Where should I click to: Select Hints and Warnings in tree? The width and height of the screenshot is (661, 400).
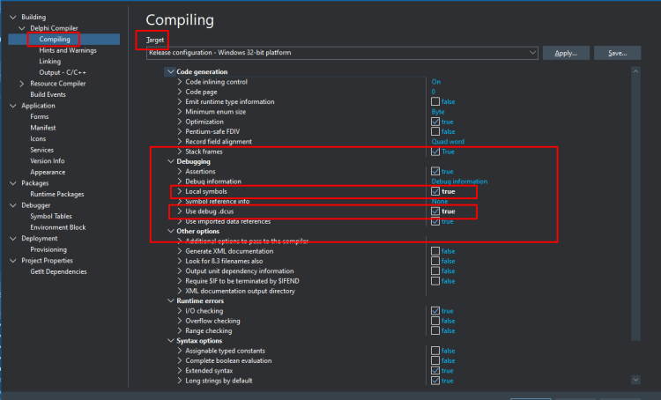[68, 50]
